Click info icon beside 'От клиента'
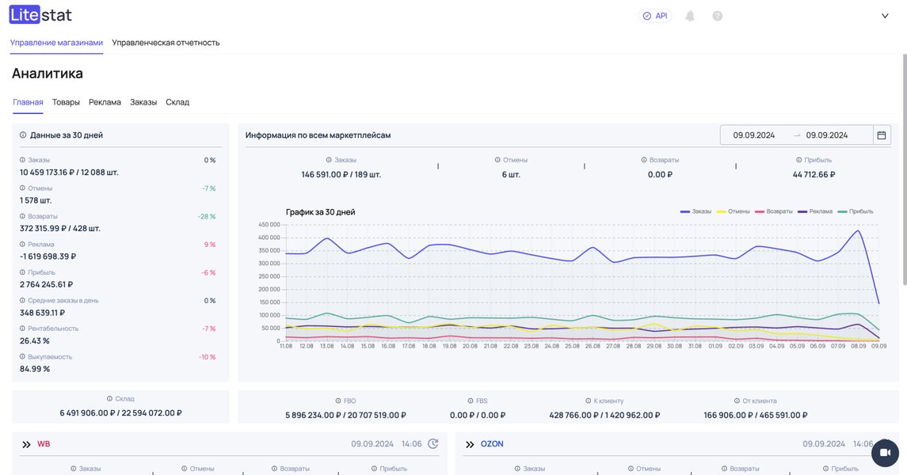 [737, 401]
